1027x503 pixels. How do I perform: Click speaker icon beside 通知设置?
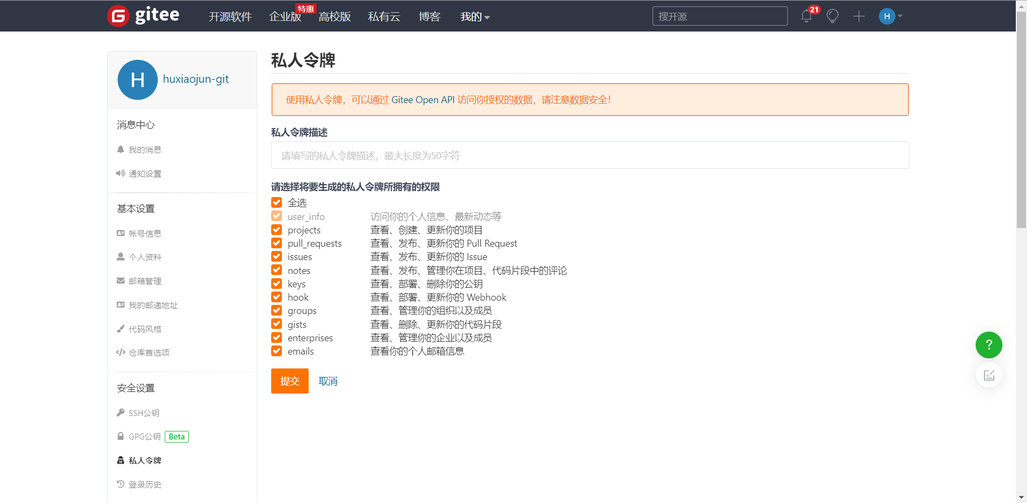(121, 174)
